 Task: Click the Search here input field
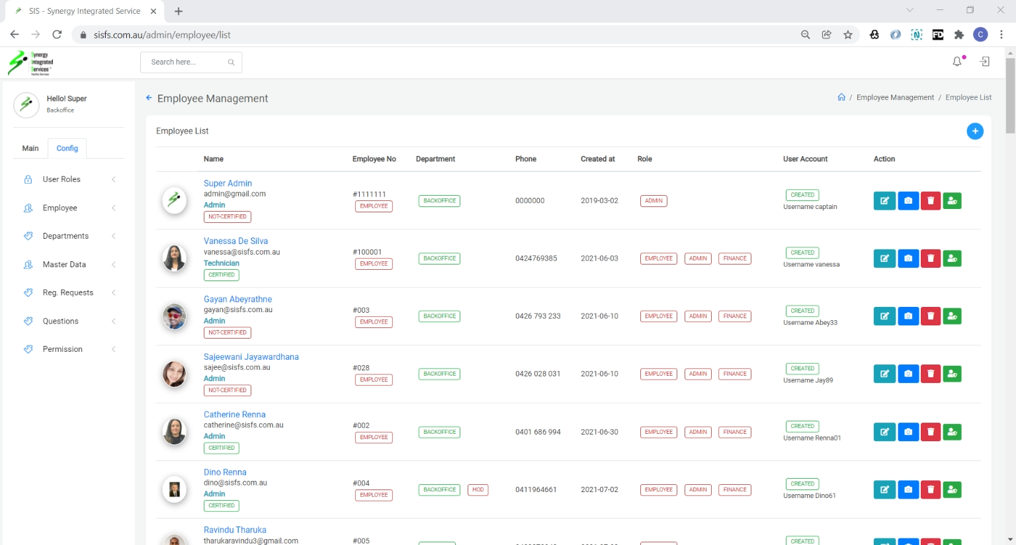[x=185, y=62]
